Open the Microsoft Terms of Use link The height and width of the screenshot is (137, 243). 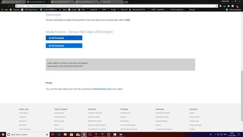pos(103,89)
